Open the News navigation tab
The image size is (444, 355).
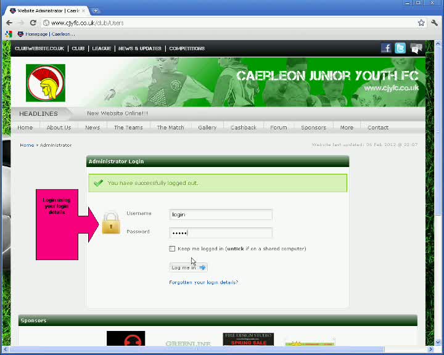coord(92,128)
